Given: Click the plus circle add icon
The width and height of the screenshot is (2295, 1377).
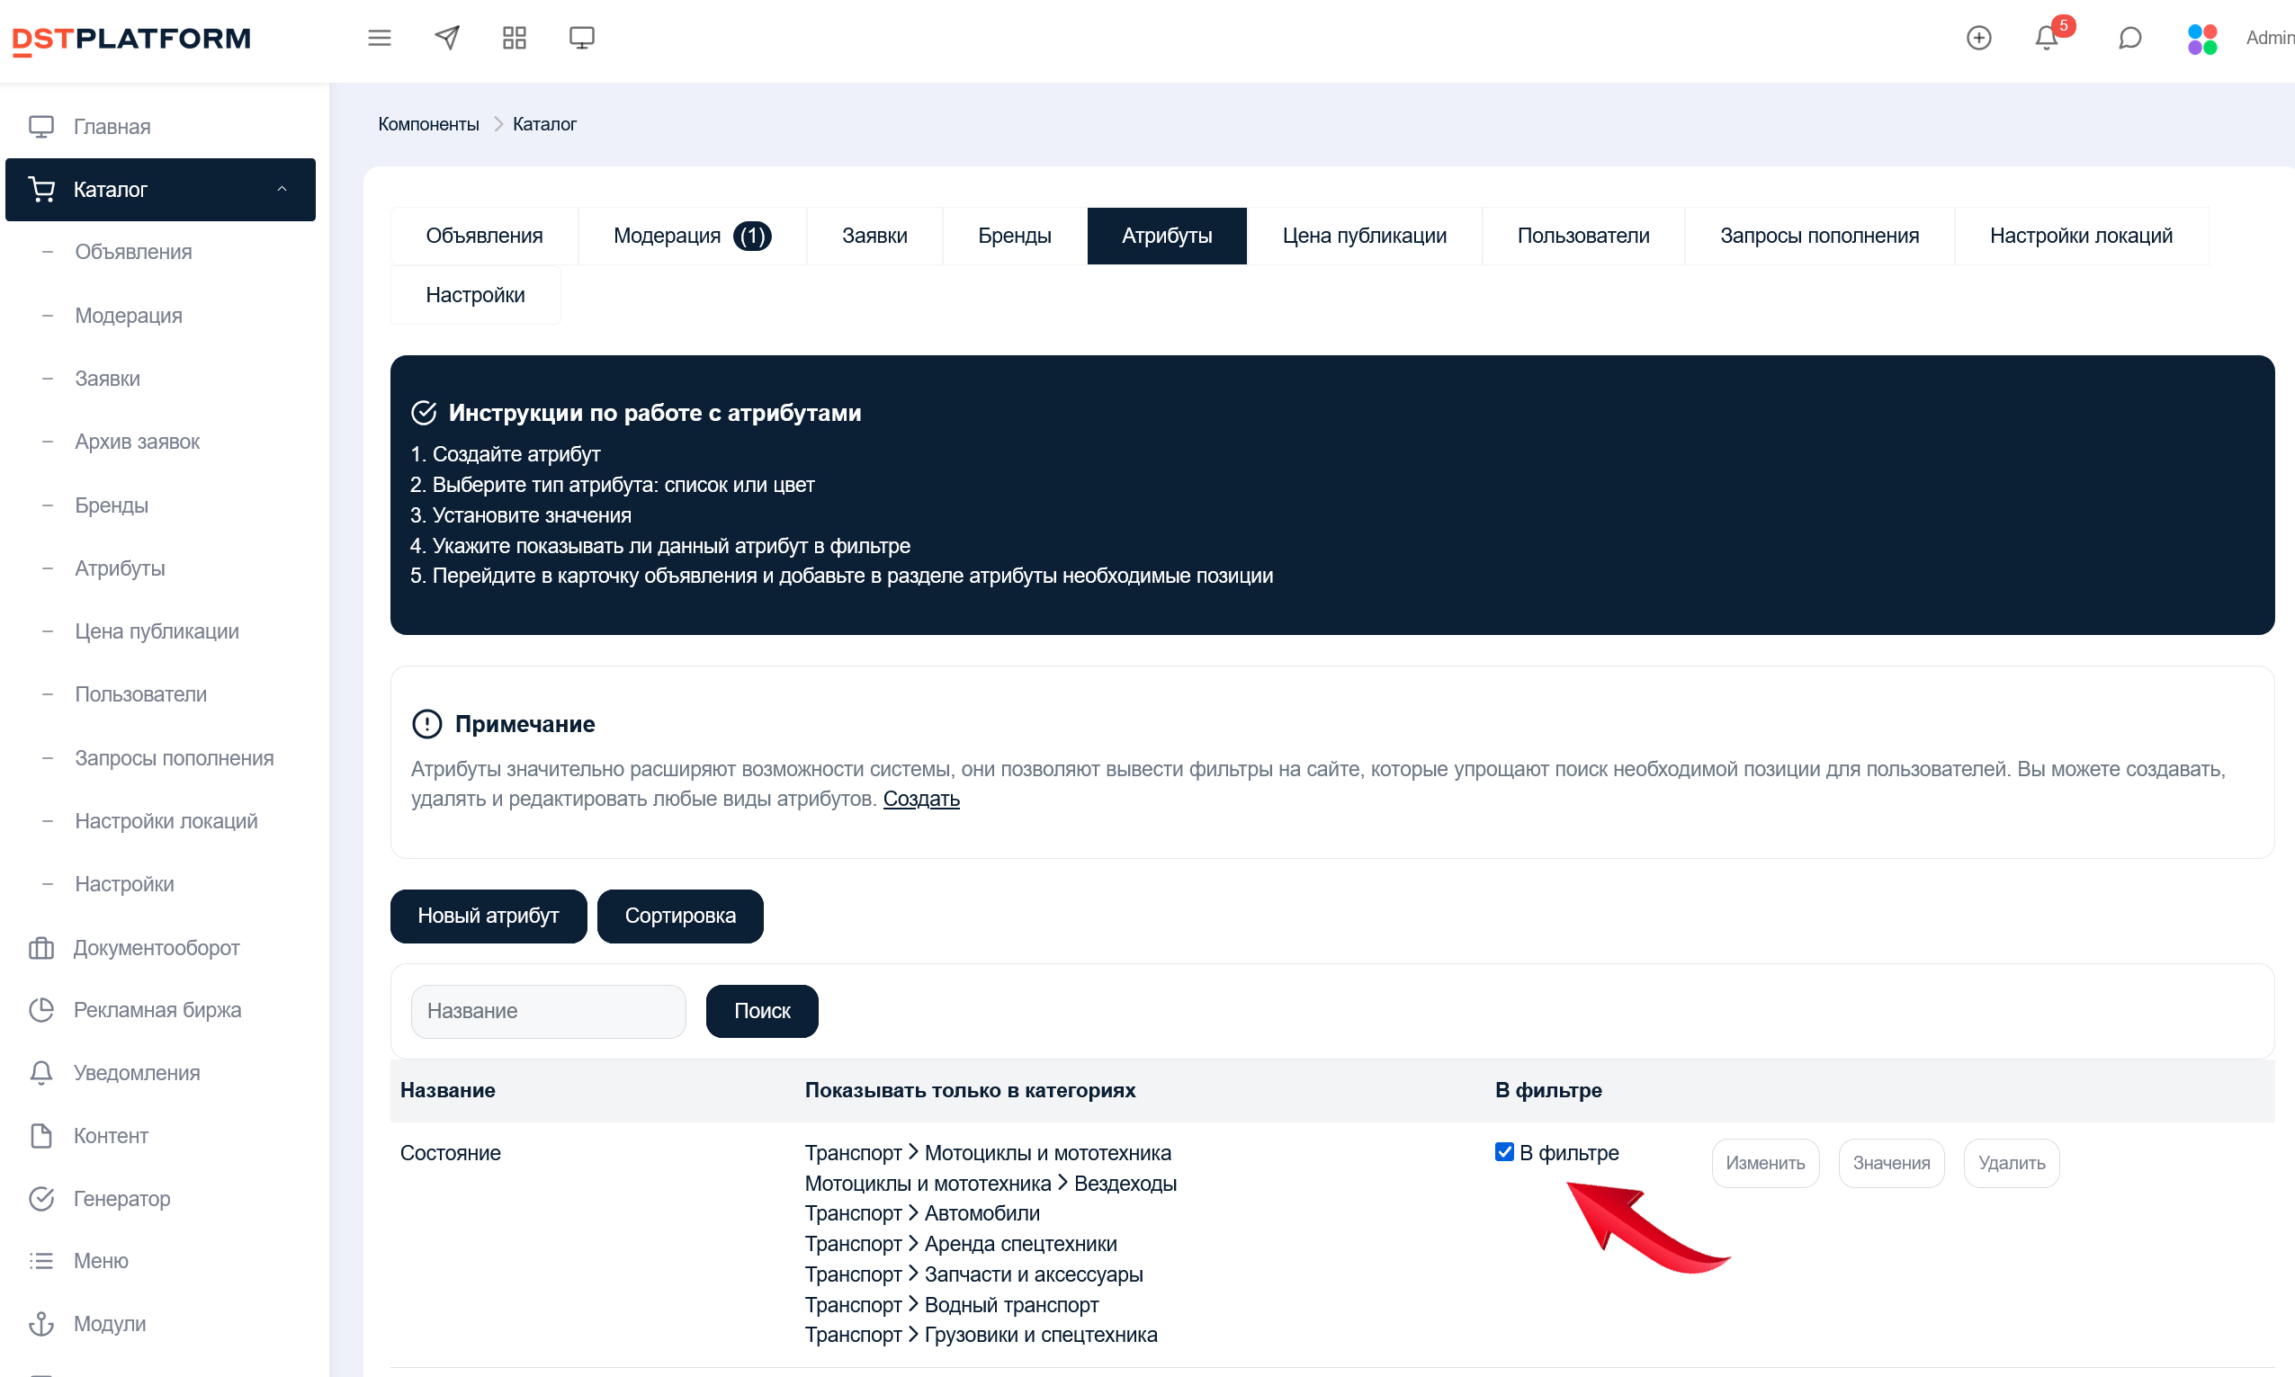Looking at the screenshot, I should point(1978,38).
